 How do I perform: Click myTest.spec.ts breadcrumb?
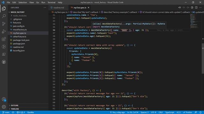[60, 12]
